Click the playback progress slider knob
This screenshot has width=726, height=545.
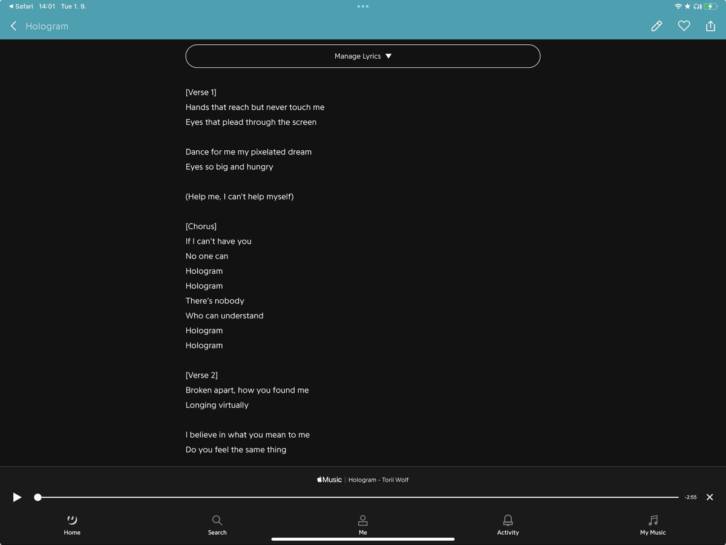tap(38, 497)
